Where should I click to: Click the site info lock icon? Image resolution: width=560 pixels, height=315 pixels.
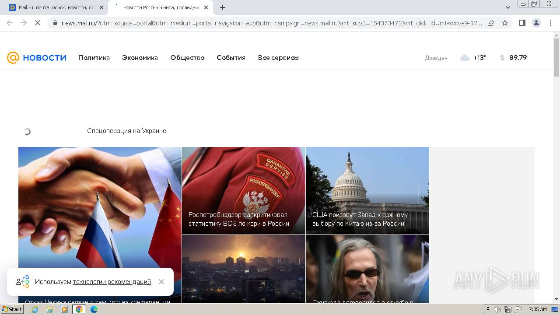point(55,23)
